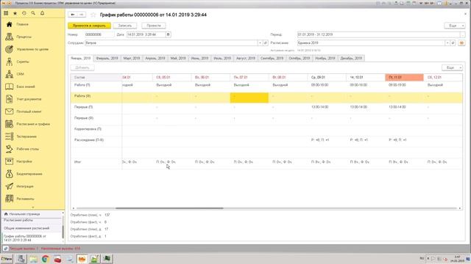Select the Пт, 11.01 column header
Screen dimensions: 471x264
tap(404, 78)
